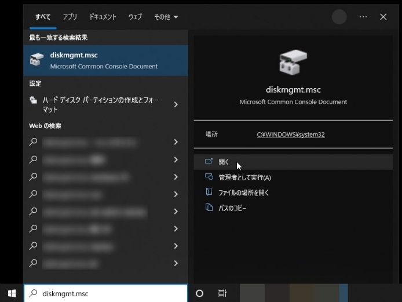Open Task View on the taskbar

pyautogui.click(x=222, y=293)
